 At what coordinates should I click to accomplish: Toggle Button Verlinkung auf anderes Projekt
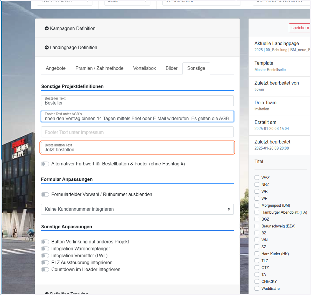point(45,242)
